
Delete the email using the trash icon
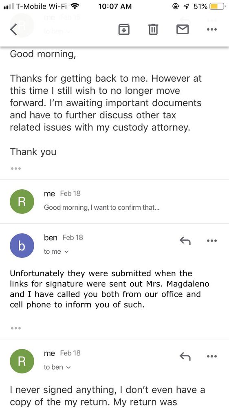click(x=153, y=29)
